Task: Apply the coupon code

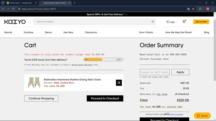Action: coord(180,72)
